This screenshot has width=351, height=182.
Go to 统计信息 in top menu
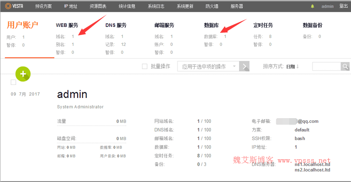(x=128, y=7)
